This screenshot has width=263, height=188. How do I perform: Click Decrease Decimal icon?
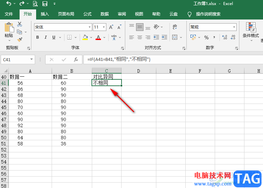click(x=233, y=37)
